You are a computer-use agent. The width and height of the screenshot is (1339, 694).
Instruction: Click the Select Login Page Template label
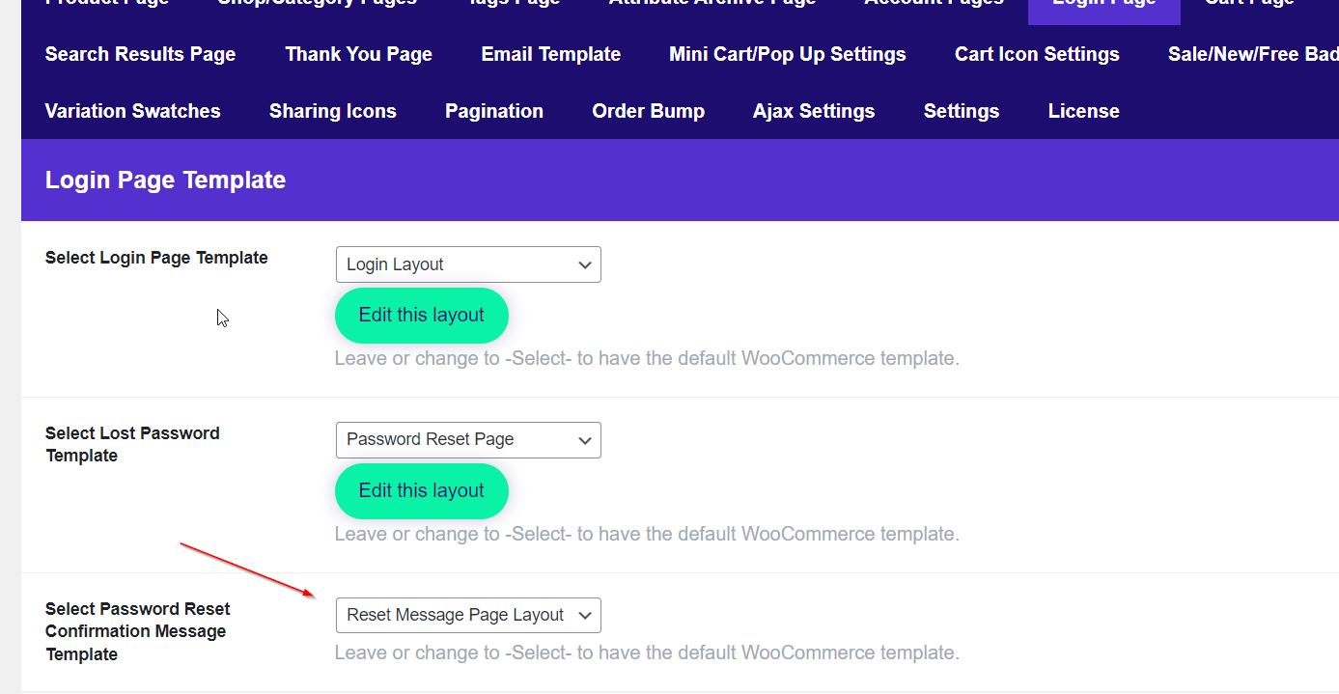tap(156, 258)
